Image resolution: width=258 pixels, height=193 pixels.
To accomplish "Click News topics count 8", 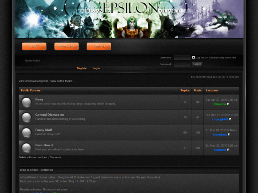I will [x=185, y=102].
